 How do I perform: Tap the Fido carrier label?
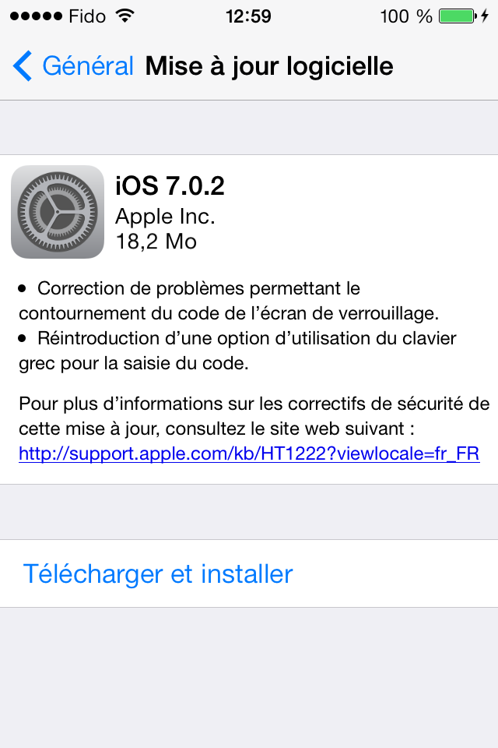[x=87, y=16]
